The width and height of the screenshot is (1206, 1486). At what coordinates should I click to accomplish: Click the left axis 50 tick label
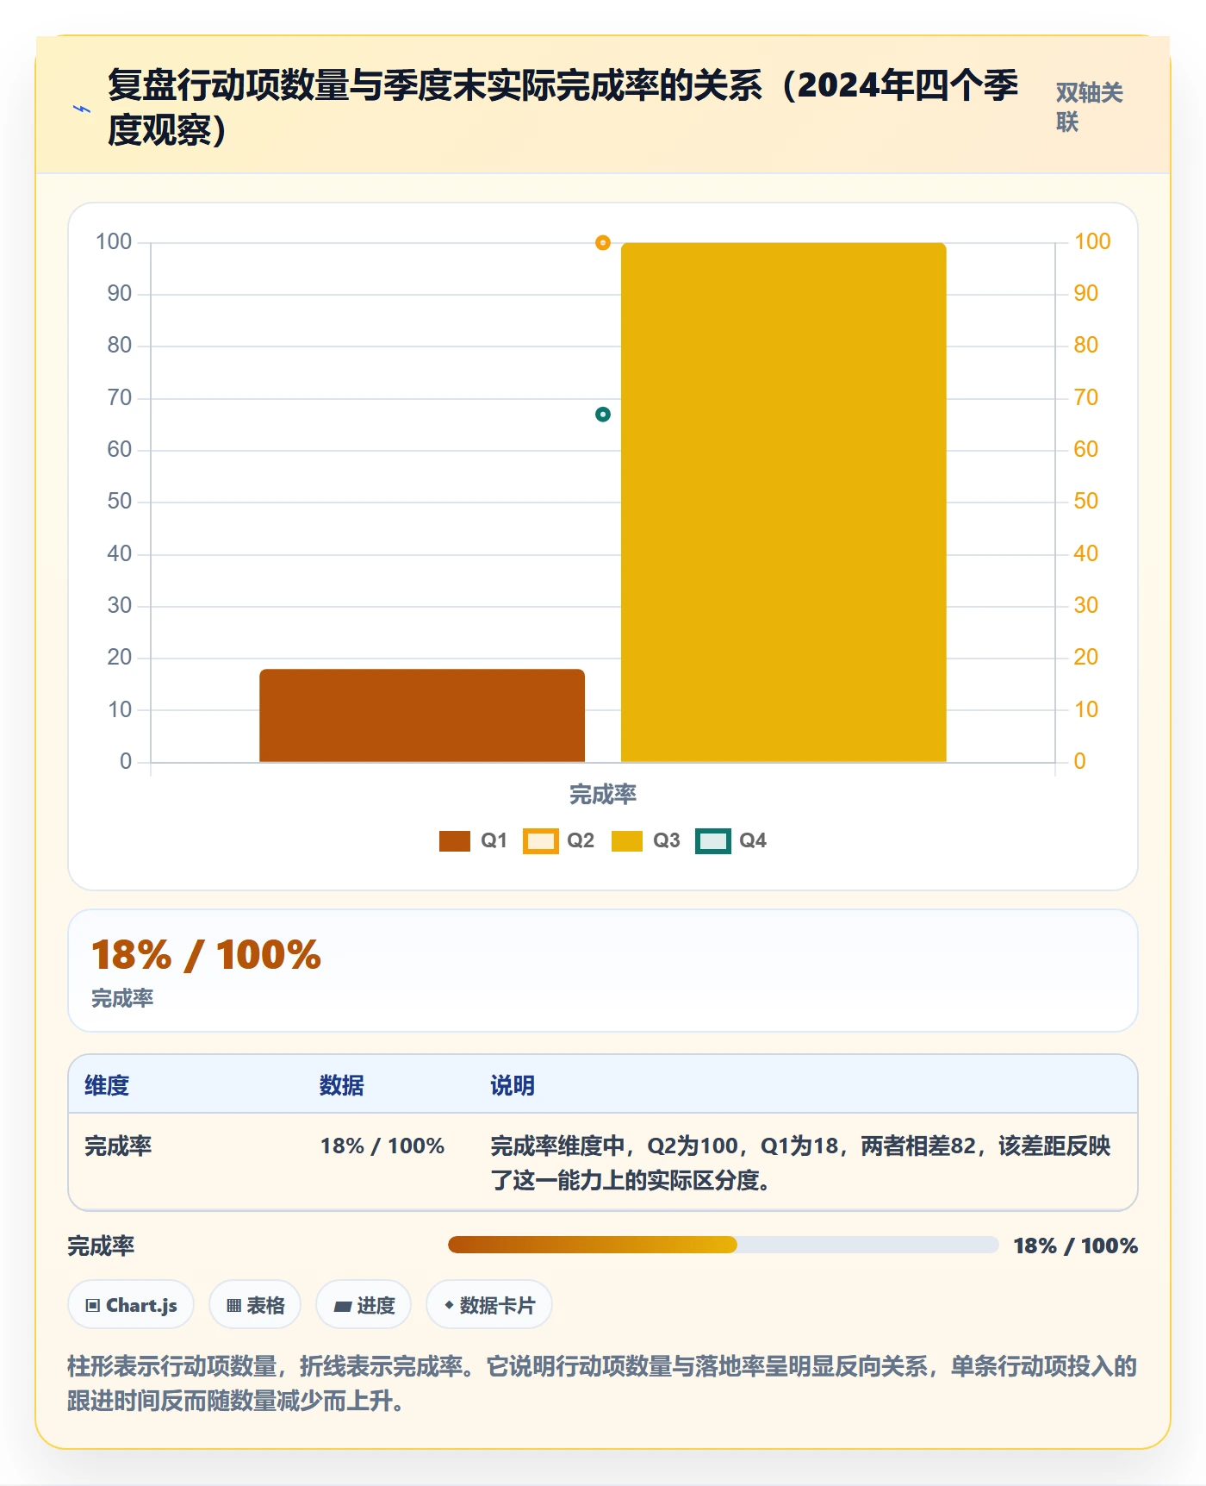point(120,501)
